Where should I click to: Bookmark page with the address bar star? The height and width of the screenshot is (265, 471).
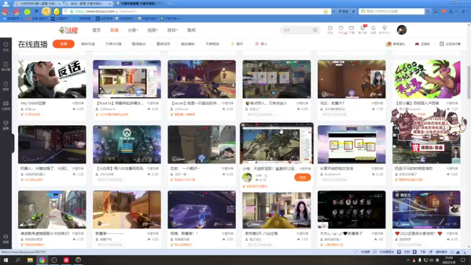click(326, 11)
